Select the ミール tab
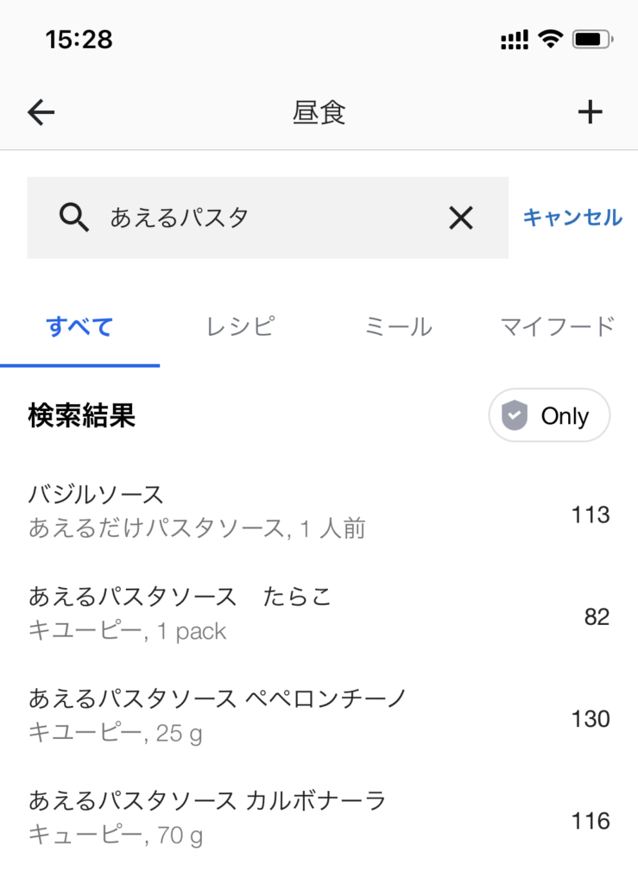The height and width of the screenshot is (884, 638). 398,327
